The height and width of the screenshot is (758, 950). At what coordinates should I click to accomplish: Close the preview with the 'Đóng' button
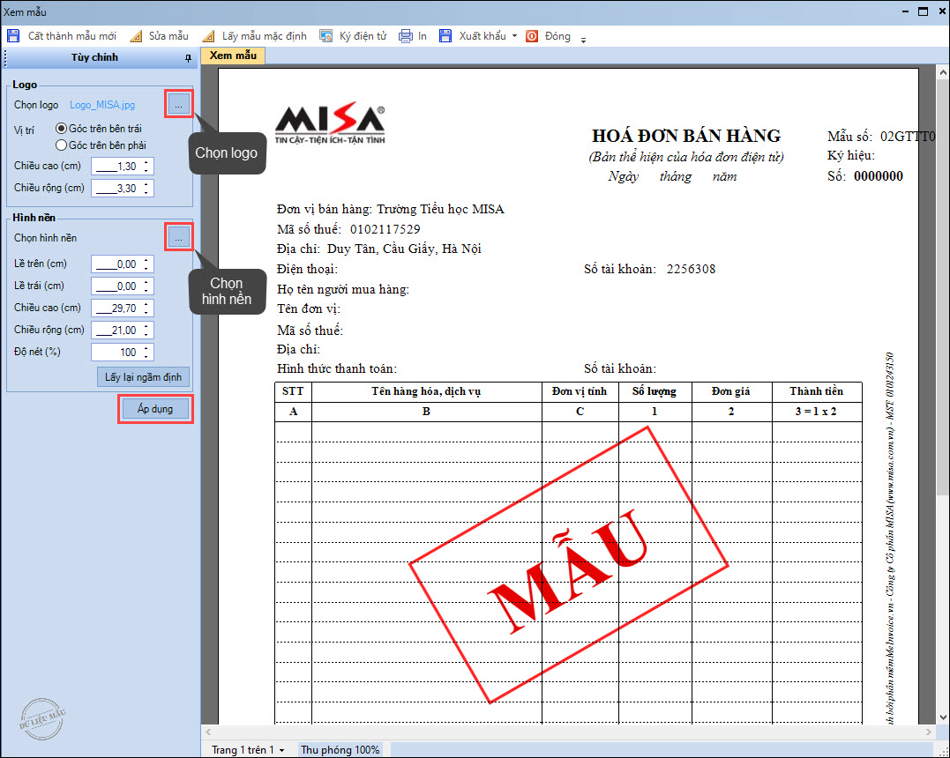click(549, 36)
